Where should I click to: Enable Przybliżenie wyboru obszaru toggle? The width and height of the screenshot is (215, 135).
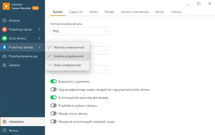tap(53, 106)
